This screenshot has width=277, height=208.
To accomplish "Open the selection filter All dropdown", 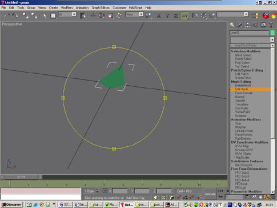I will (x=74, y=14).
